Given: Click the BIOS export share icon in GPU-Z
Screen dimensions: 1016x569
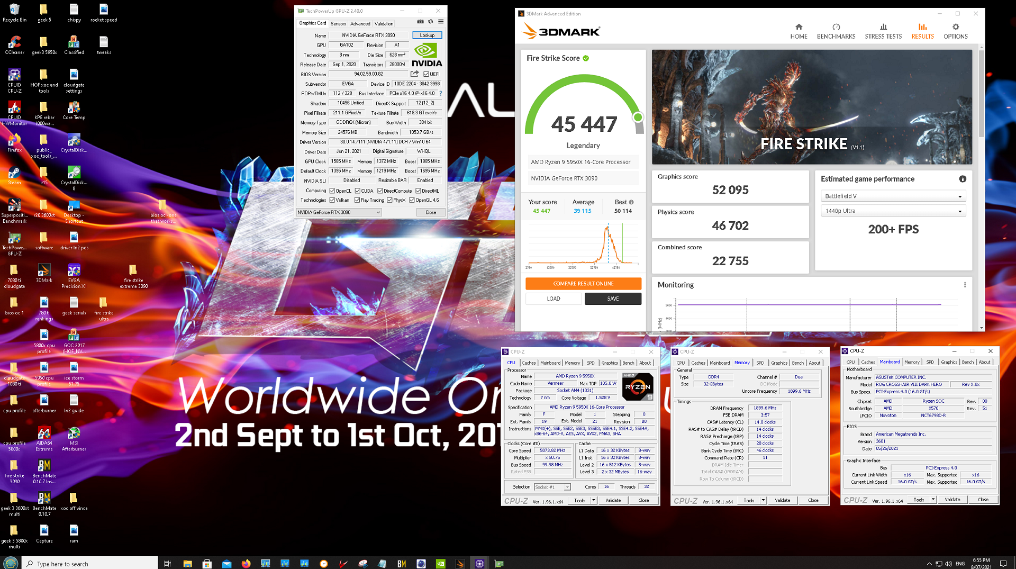Looking at the screenshot, I should click(415, 74).
